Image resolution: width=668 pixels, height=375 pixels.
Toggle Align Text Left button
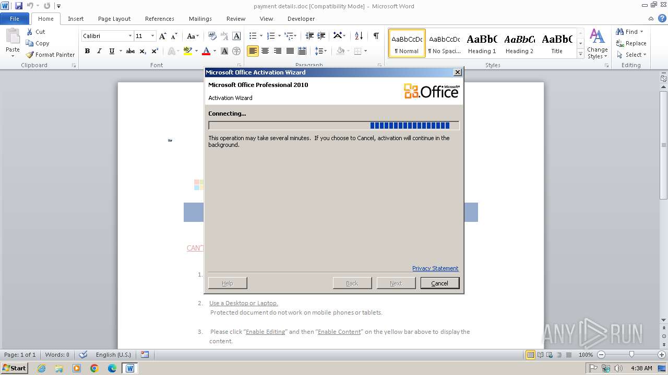(253, 51)
